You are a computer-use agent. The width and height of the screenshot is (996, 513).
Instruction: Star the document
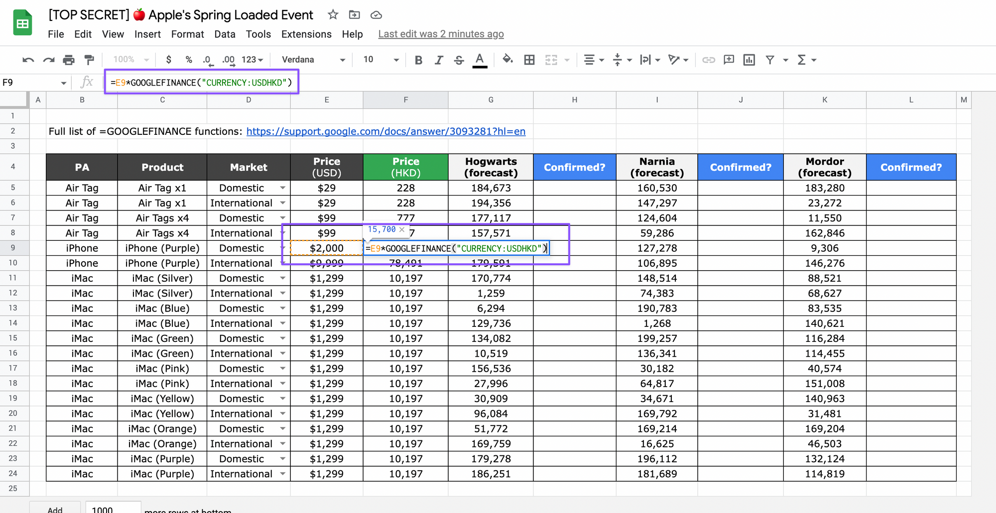[x=333, y=15]
